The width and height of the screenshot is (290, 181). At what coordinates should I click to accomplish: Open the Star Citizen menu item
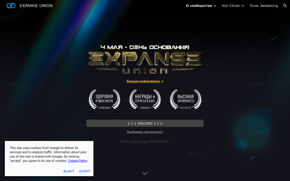coord(231,6)
